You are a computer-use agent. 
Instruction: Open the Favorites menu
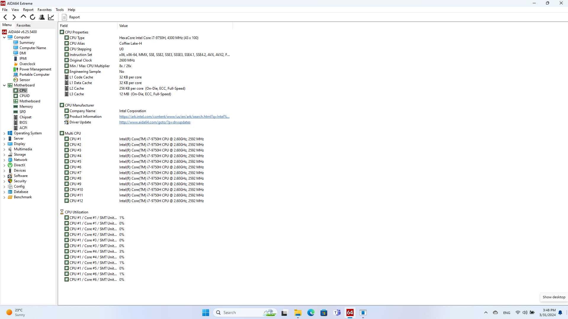pyautogui.click(x=44, y=10)
